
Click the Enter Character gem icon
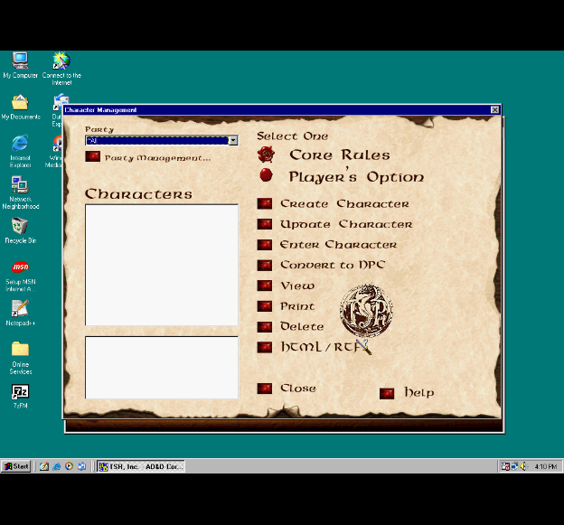click(x=264, y=245)
